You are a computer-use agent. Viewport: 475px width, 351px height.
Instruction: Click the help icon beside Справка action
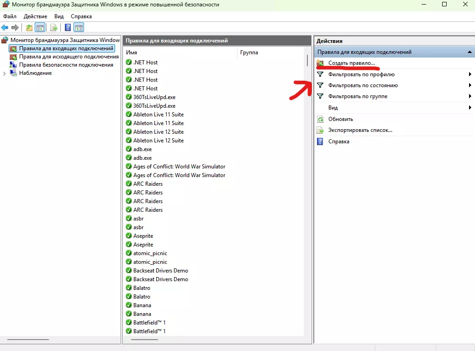(320, 141)
